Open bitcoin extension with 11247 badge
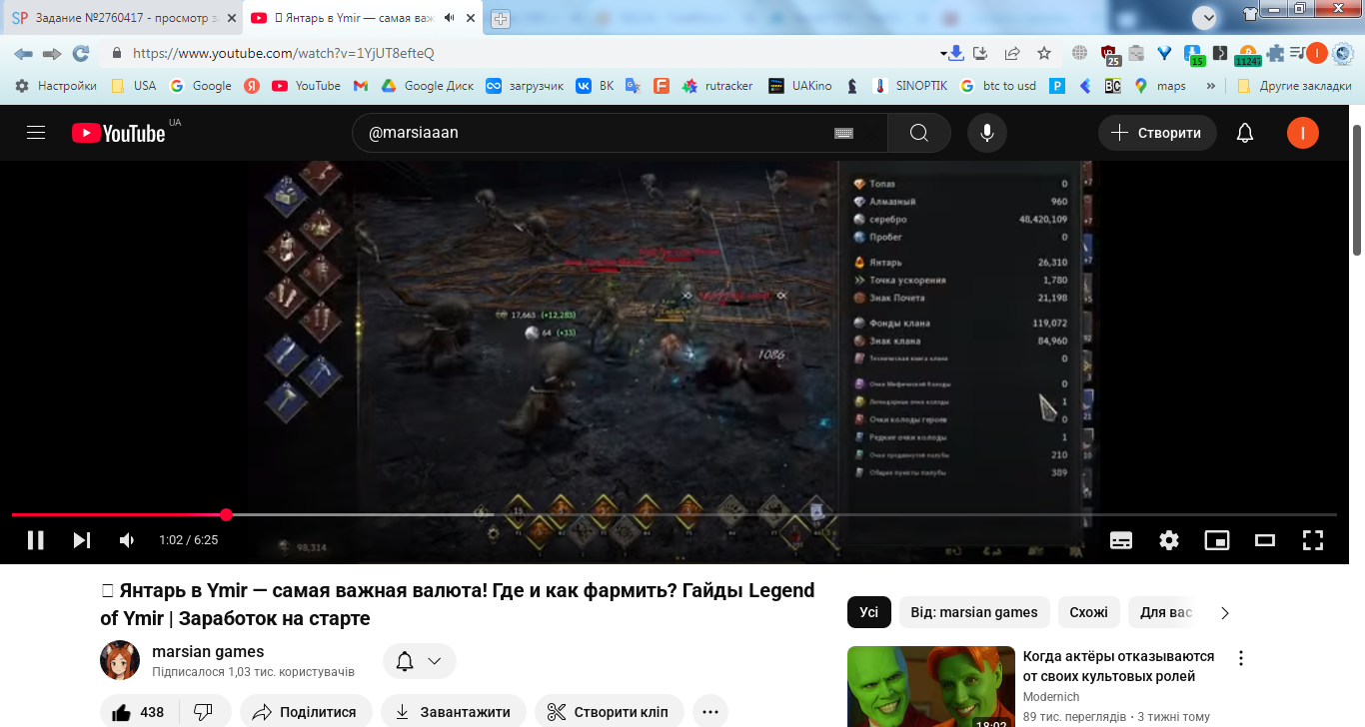The image size is (1365, 727). click(1247, 55)
